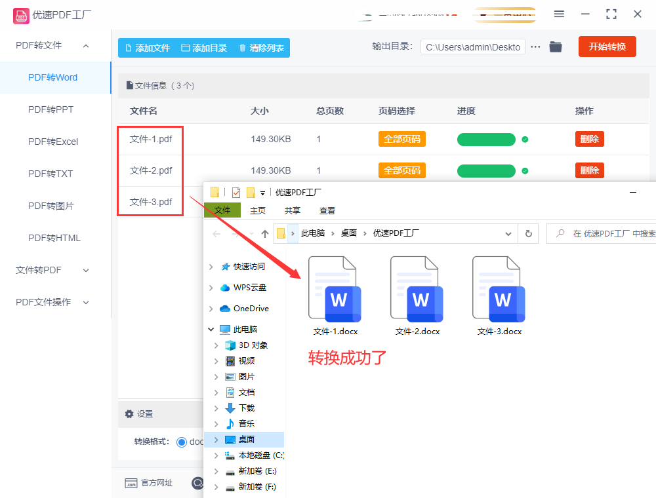Image resolution: width=656 pixels, height=498 pixels.
Task: Expand the PDF文件操作 sidebar section
Action: click(x=86, y=302)
